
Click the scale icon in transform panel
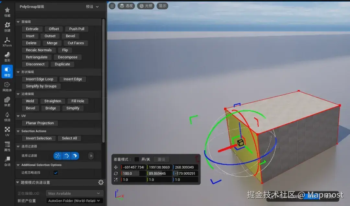click(x=116, y=180)
